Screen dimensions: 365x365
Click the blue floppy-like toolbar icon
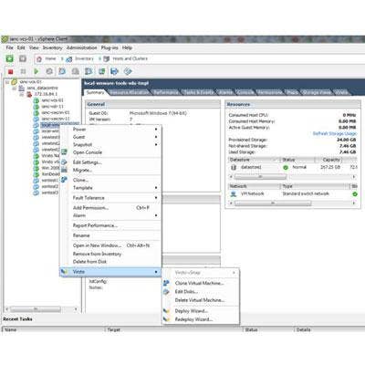pyautogui.click(x=114, y=71)
